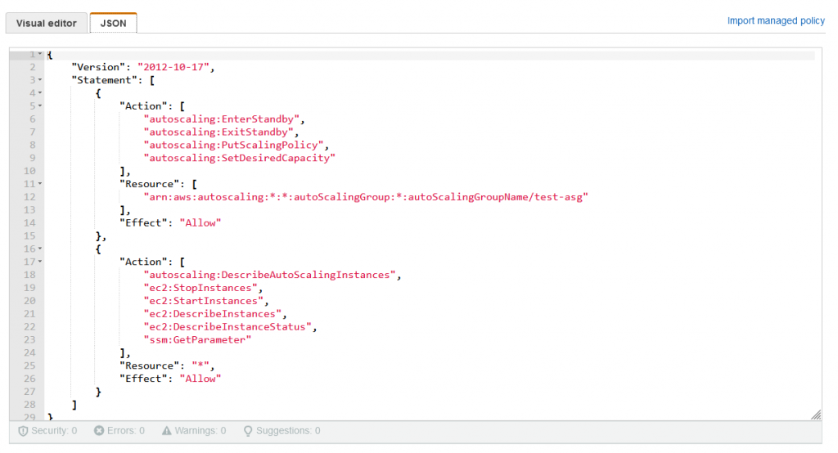Click the Security shield icon in status bar
The image size is (838, 453).
pyautogui.click(x=23, y=431)
